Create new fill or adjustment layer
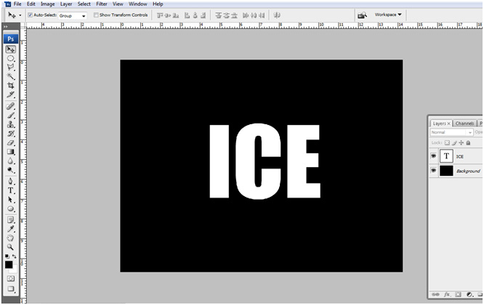 [469, 295]
